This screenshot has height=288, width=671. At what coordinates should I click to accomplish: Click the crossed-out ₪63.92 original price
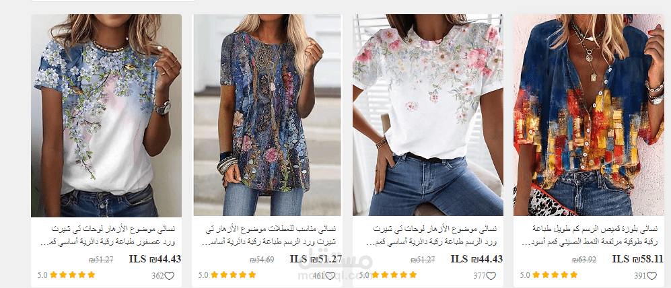584,260
